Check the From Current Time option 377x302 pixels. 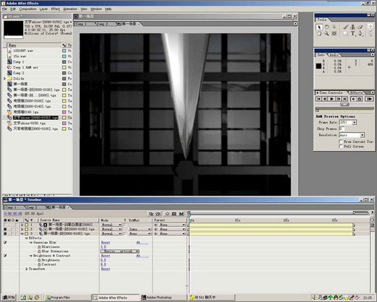[341, 142]
